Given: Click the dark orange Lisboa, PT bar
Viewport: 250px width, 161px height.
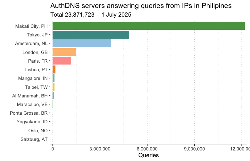Looking at the screenshot, I should [x=54, y=69].
